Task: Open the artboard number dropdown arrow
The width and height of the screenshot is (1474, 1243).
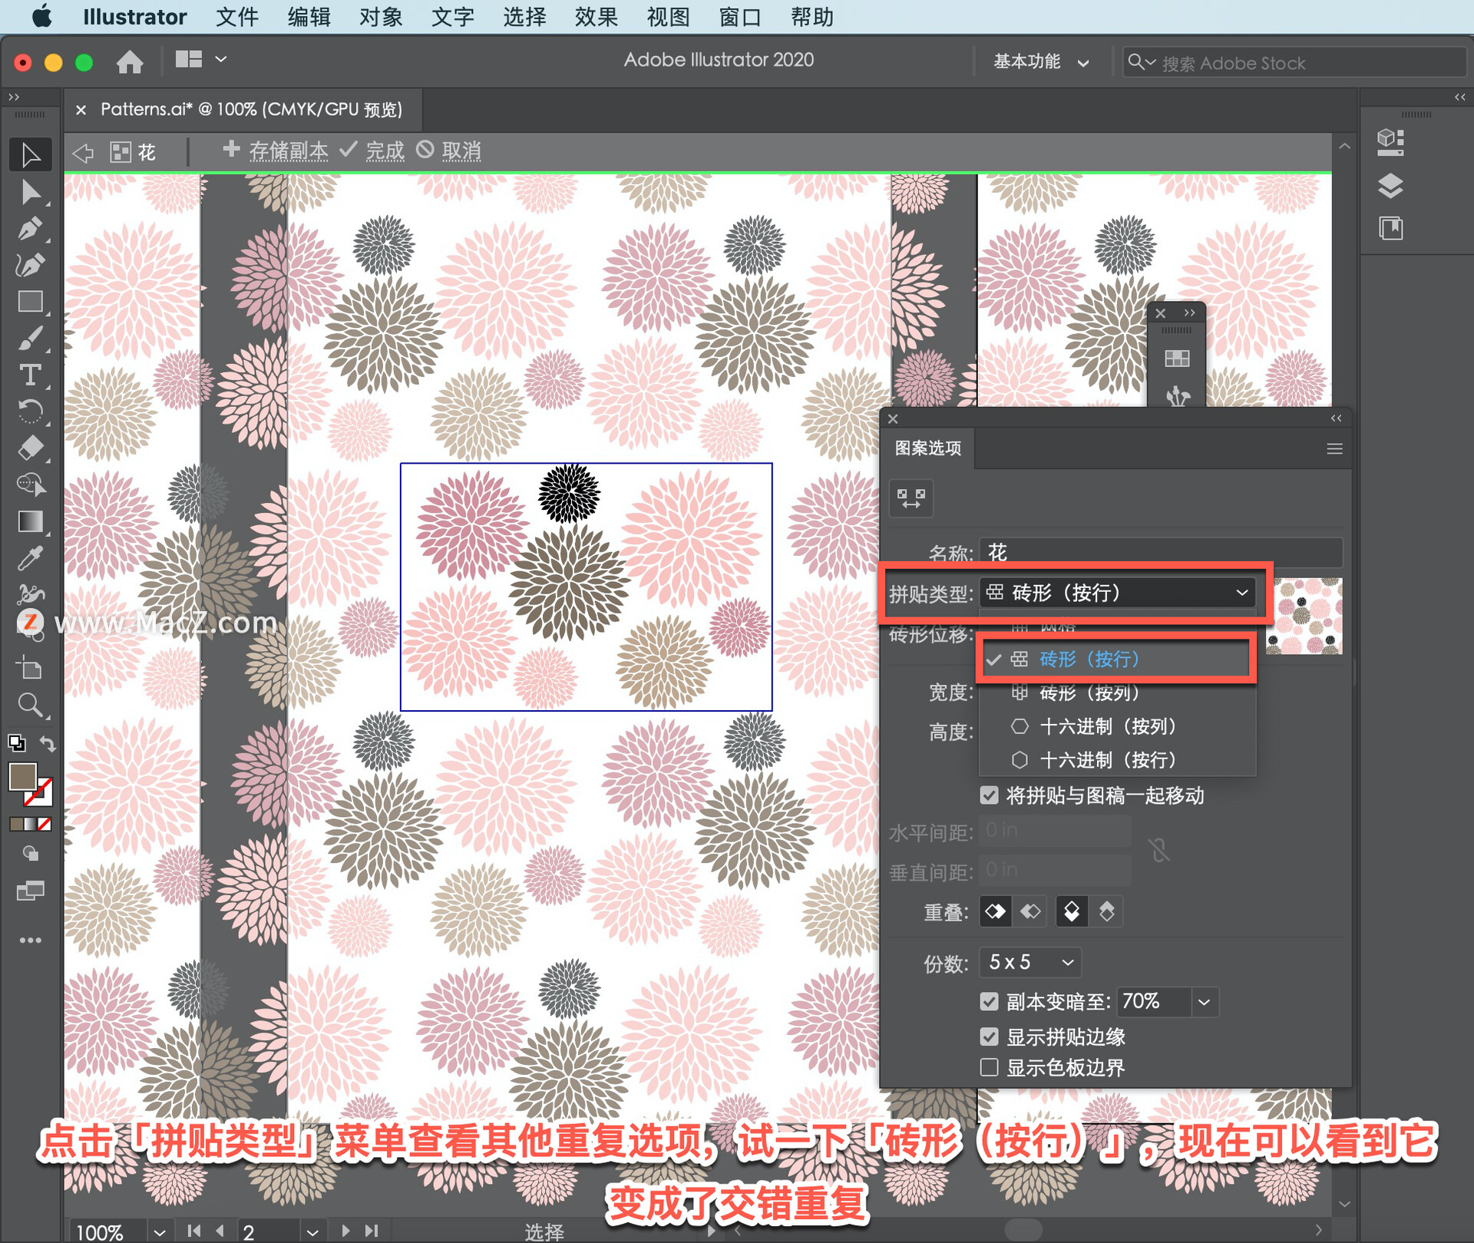Action: 312,1231
